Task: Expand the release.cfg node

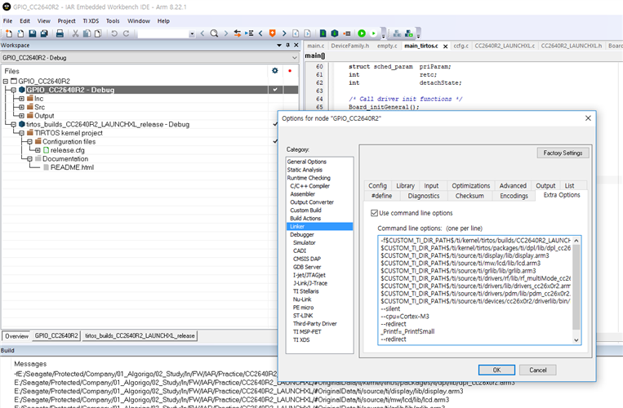Action: click(38, 150)
